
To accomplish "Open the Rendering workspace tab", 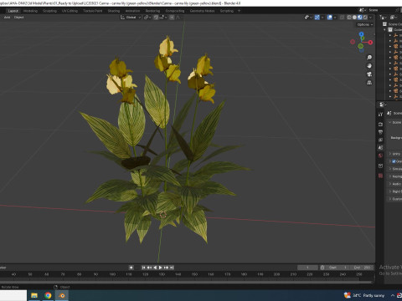I will (x=152, y=11).
